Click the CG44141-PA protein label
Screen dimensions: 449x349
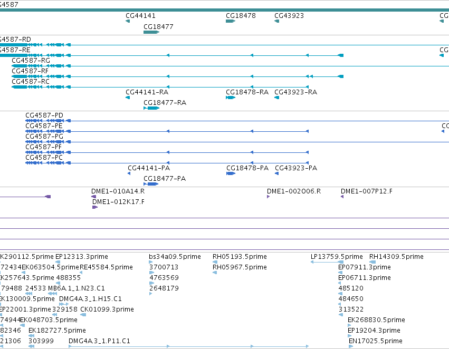coord(149,168)
